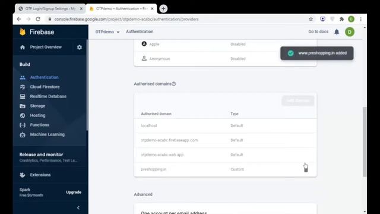This screenshot has height=214, width=380.
Task: Open the account avatar in Firebase header
Action: [x=350, y=32]
